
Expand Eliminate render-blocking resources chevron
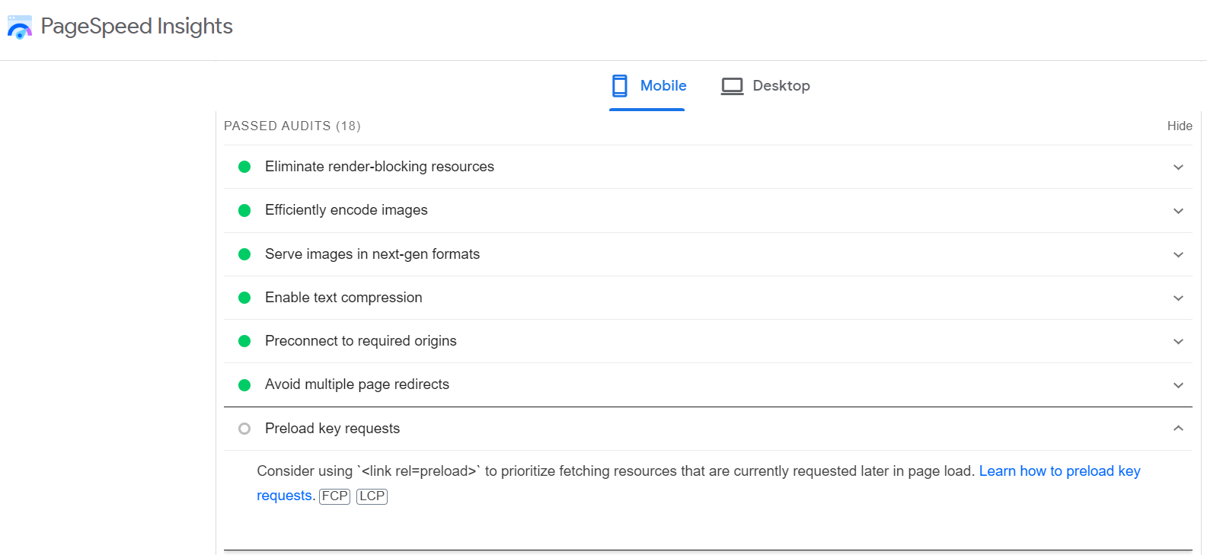1178,167
